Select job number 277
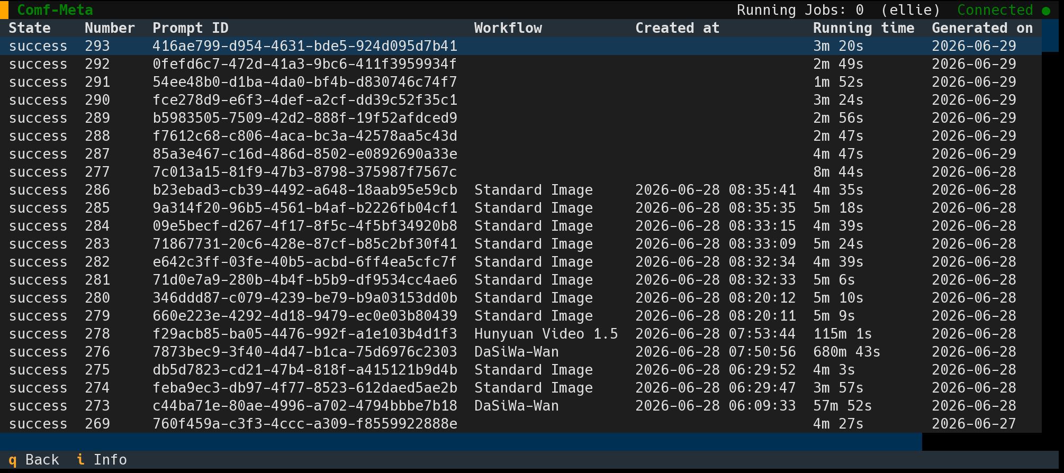 [97, 172]
